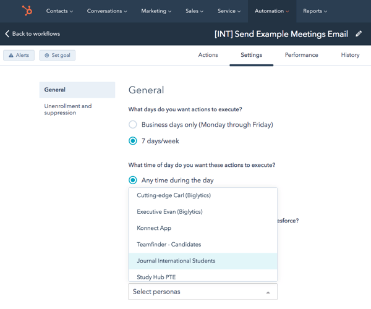Switch to the Performance tab
This screenshot has height=309, width=371.
click(x=301, y=55)
